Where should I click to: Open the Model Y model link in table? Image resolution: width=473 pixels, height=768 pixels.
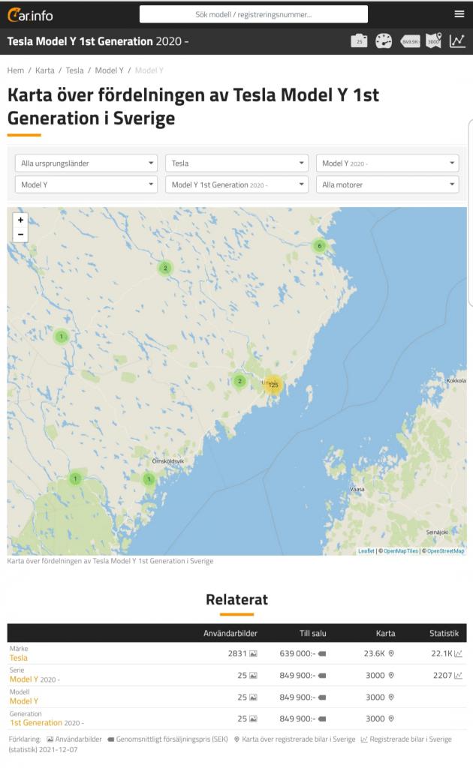click(23, 701)
